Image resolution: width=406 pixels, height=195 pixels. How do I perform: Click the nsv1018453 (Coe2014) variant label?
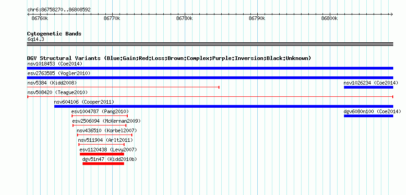[55, 64]
